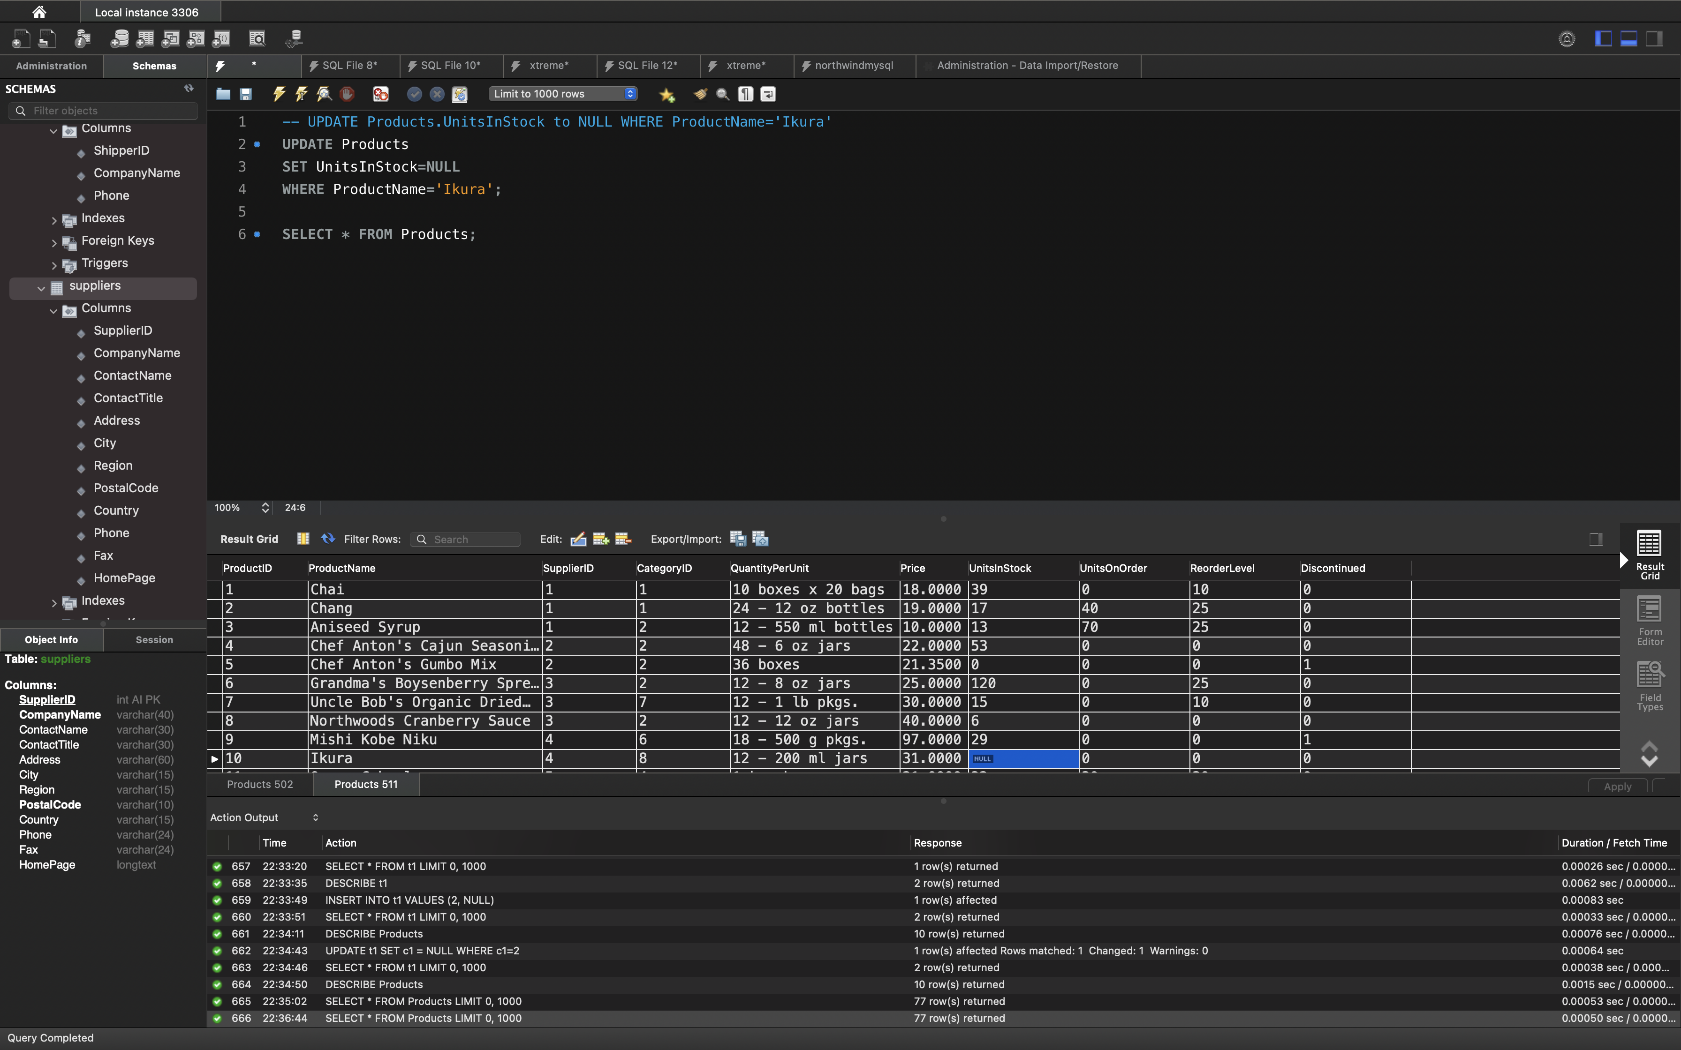Click the Export recordset icon
This screenshot has width=1681, height=1050.
[738, 539]
